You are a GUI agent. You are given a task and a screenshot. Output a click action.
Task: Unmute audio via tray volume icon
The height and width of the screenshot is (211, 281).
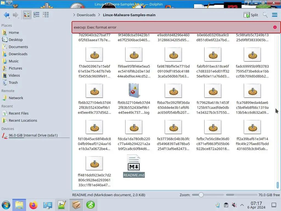pyautogui.click(x=234, y=205)
